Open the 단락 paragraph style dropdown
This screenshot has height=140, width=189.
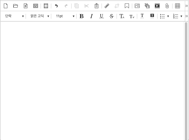click(14, 16)
